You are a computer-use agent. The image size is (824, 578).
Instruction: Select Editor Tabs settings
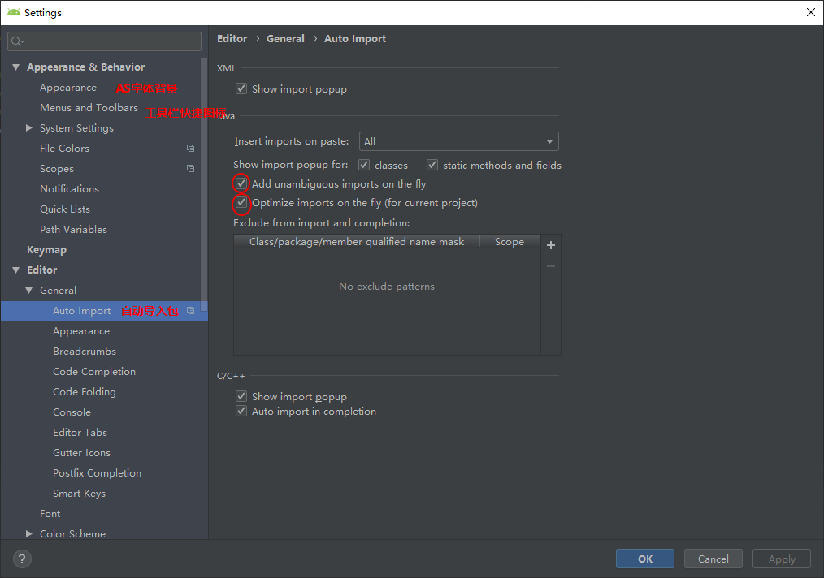80,433
